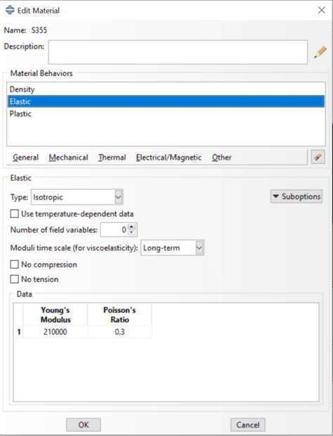Open the Thermal menu

tap(112, 158)
